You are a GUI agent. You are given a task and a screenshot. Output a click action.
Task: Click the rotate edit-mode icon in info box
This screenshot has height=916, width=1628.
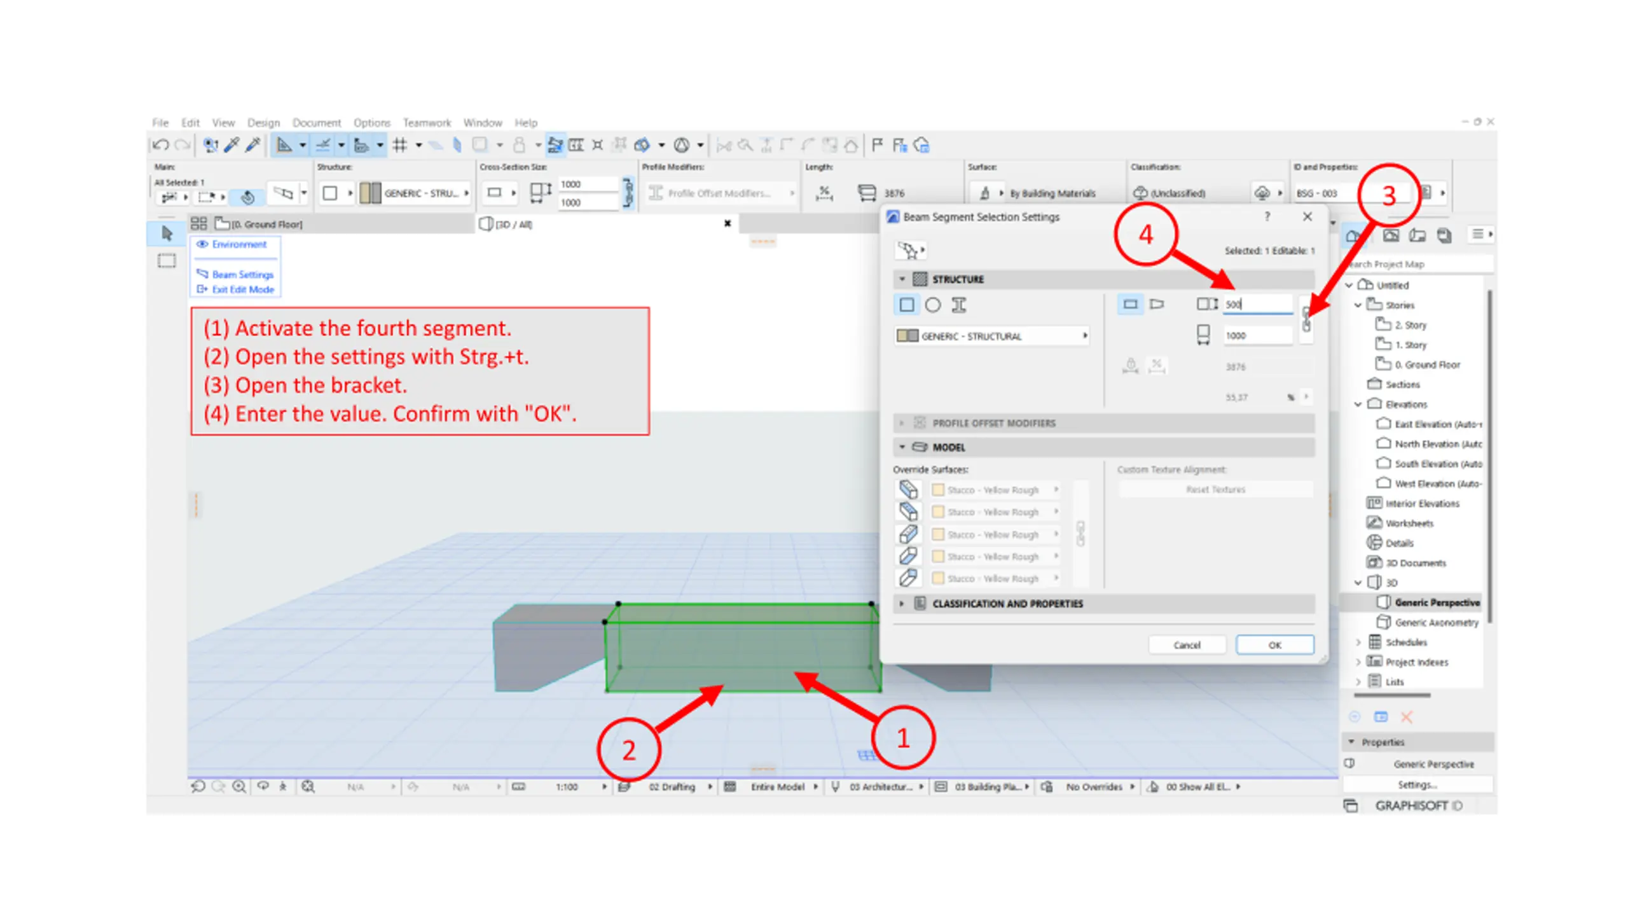click(x=248, y=197)
